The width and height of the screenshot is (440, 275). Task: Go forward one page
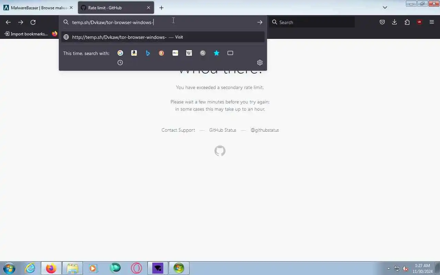tap(21, 22)
